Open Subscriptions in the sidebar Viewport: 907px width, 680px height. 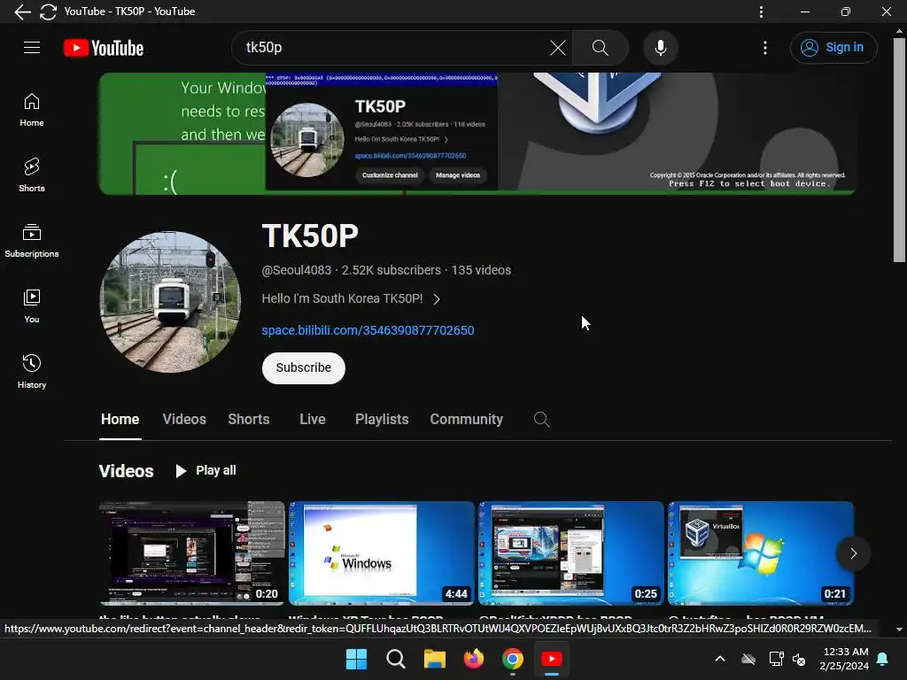coord(32,241)
